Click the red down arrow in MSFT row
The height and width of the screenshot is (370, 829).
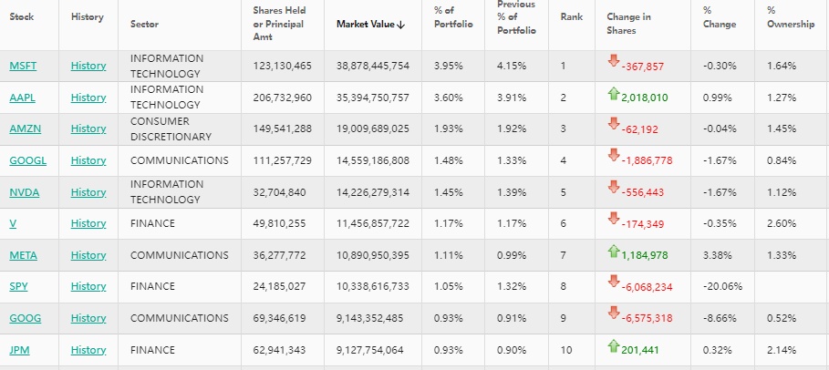(x=613, y=61)
